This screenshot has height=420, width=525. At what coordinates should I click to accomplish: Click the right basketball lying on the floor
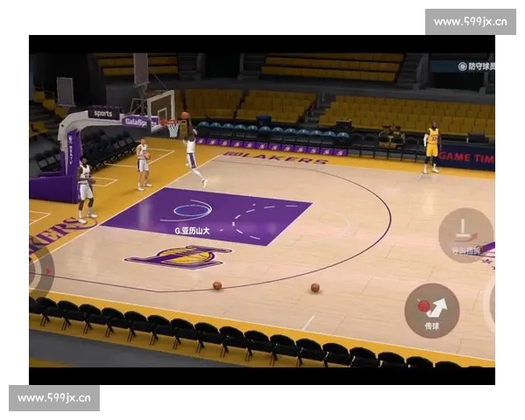314,287
